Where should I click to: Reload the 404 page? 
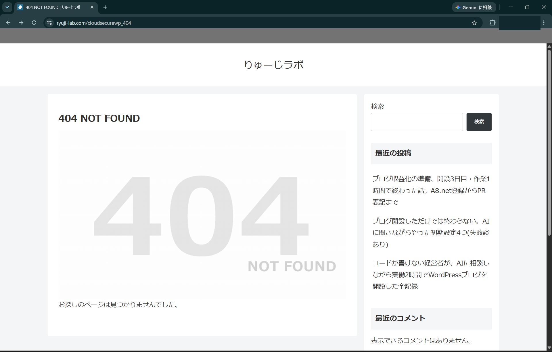coord(34,23)
